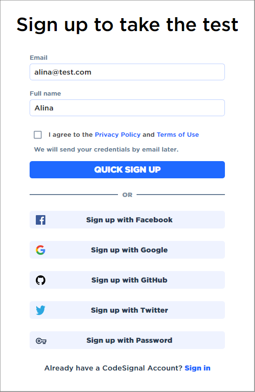Viewport: 255px width, 392px height.
Task: Choose Sign up with Twitter text
Action: coord(129,310)
